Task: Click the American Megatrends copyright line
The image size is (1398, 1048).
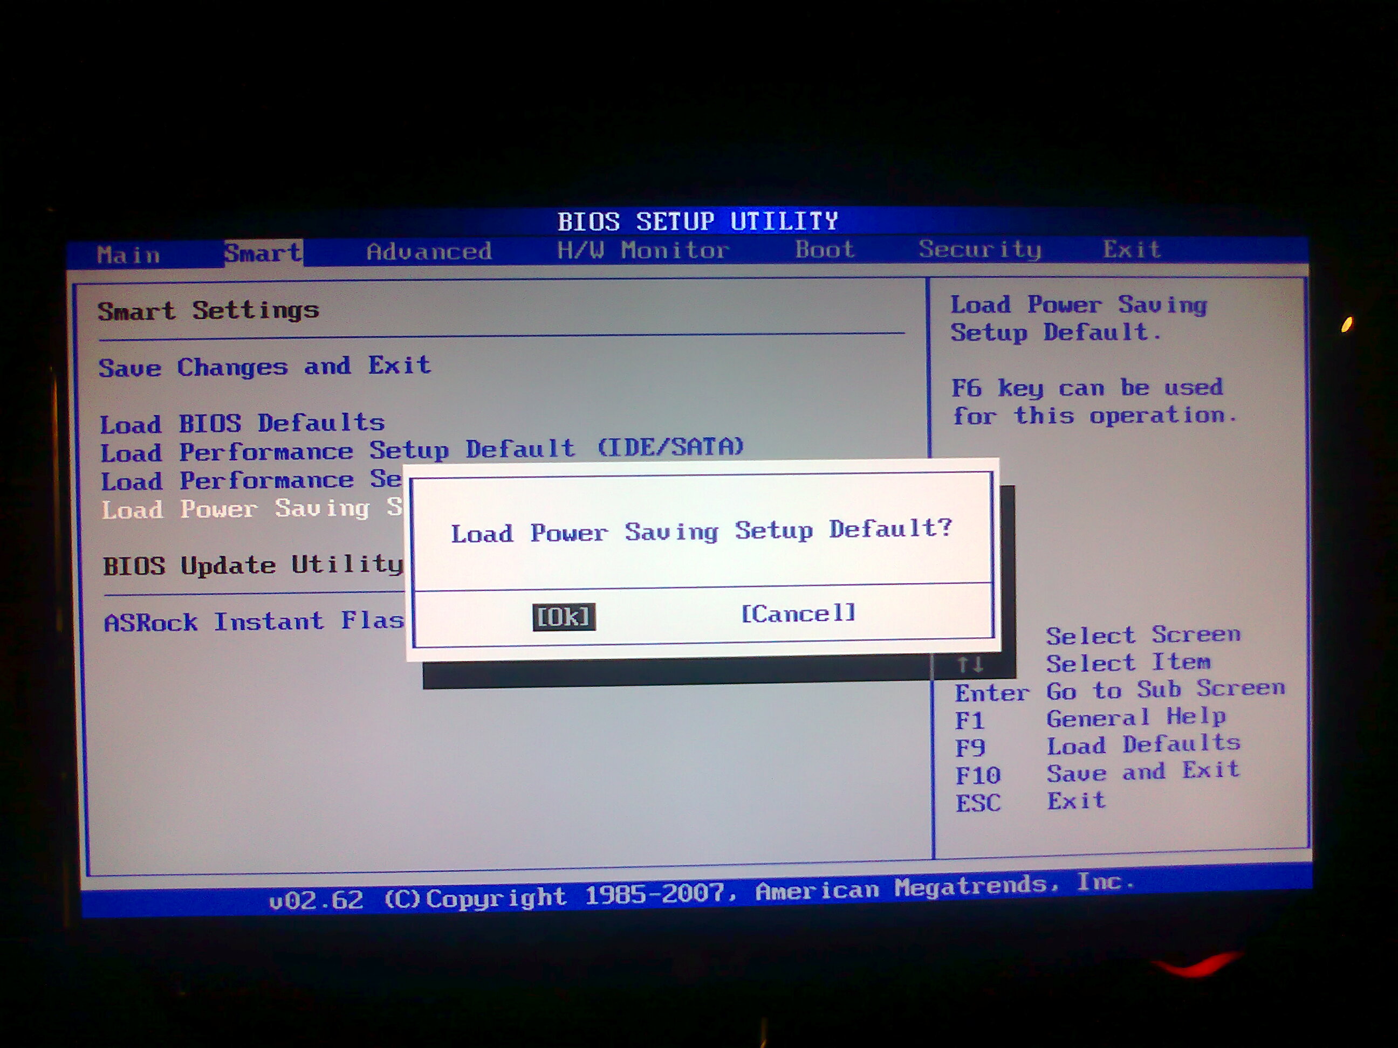Action: [702, 891]
